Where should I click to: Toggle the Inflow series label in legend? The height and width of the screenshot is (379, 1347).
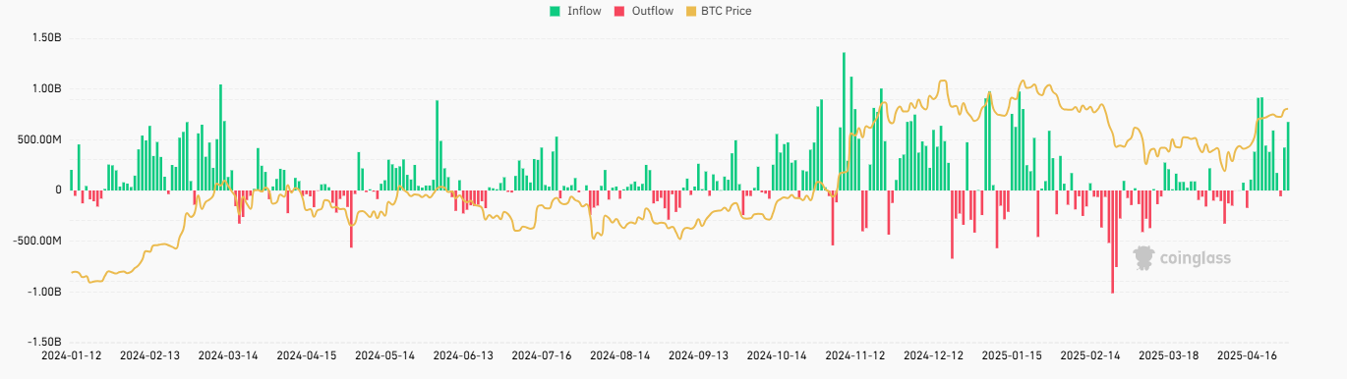[x=584, y=11]
